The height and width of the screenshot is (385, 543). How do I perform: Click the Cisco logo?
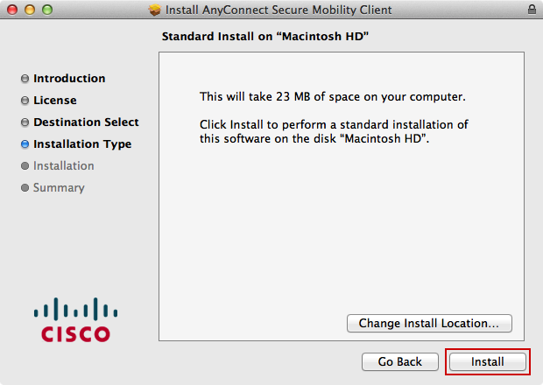[x=76, y=320]
